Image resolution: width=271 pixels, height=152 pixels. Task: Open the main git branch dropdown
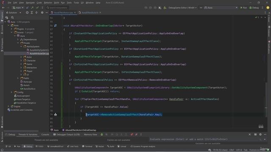pyautogui.click(x=18, y=8)
